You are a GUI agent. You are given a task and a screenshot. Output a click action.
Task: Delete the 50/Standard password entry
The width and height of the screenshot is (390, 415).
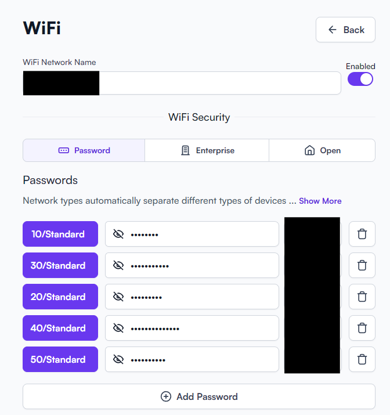(362, 359)
